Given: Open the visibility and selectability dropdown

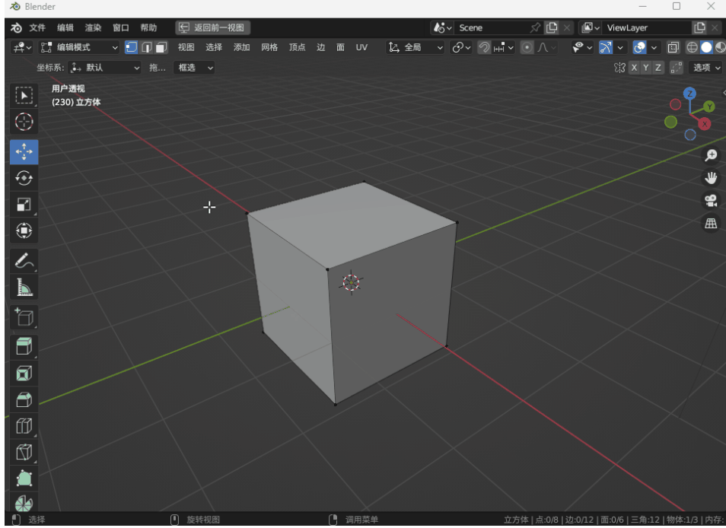Looking at the screenshot, I should [x=582, y=47].
